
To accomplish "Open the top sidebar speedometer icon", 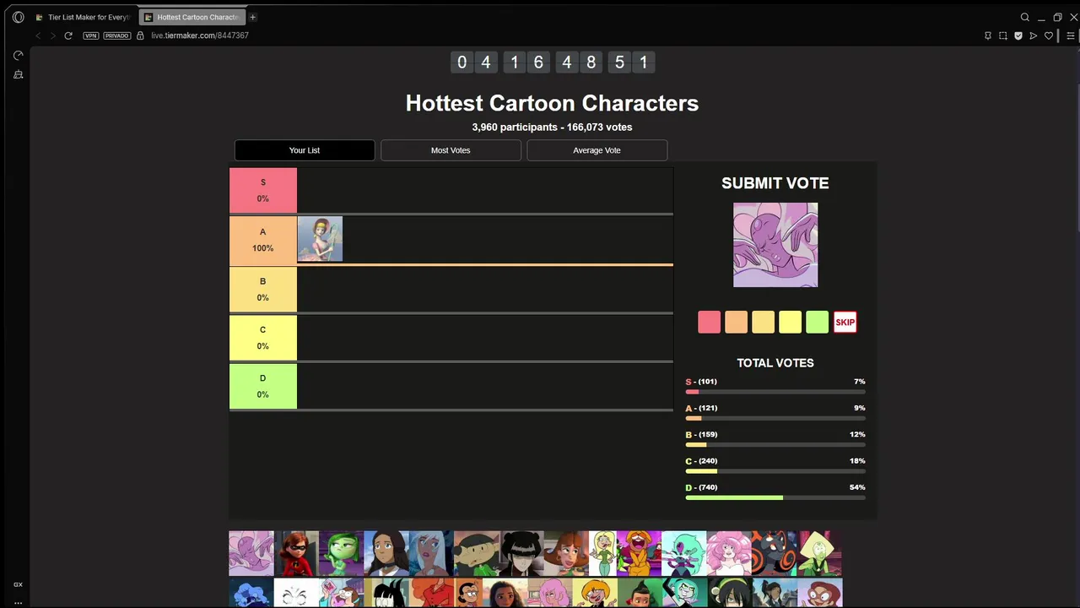I will coord(18,56).
